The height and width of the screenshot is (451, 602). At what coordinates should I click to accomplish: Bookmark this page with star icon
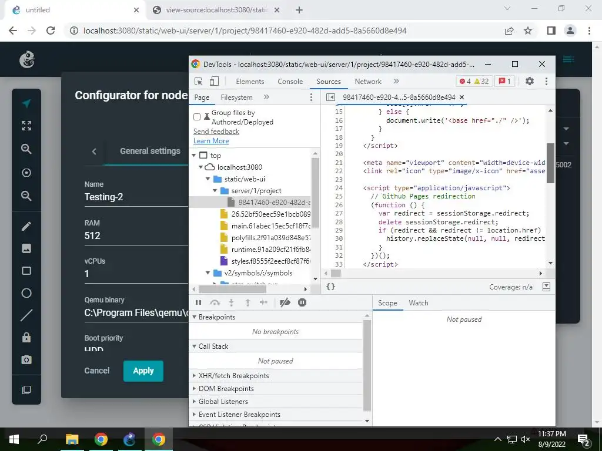click(528, 31)
